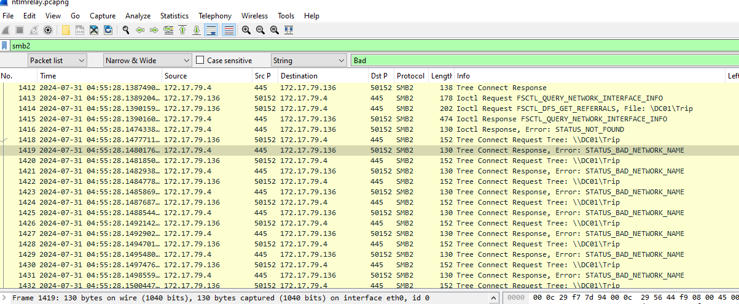This screenshot has height=304, width=739.
Task: Open the Statistics menu
Action: [x=174, y=15]
